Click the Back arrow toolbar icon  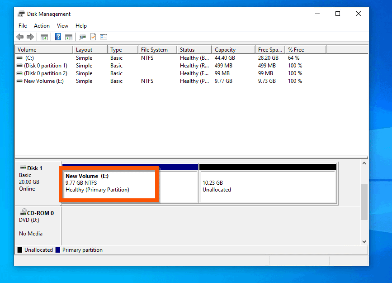pos(20,37)
